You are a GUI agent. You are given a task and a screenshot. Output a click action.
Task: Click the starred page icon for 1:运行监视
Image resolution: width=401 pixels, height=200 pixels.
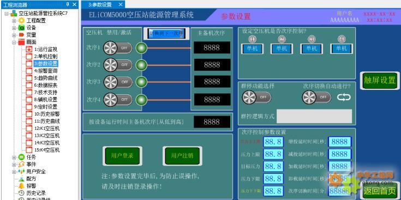point(29,49)
